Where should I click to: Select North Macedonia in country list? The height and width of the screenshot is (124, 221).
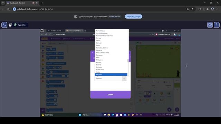coord(111,33)
